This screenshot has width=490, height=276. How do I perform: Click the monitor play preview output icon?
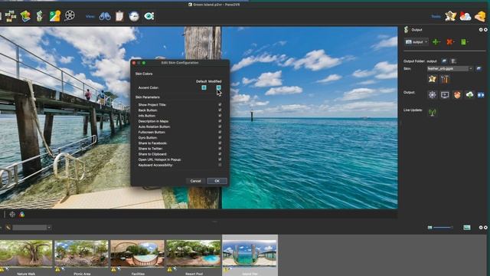coord(445,94)
